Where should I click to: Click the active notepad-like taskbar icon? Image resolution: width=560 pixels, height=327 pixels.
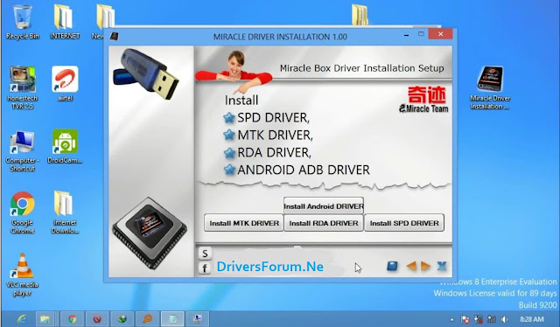pyautogui.click(x=172, y=319)
